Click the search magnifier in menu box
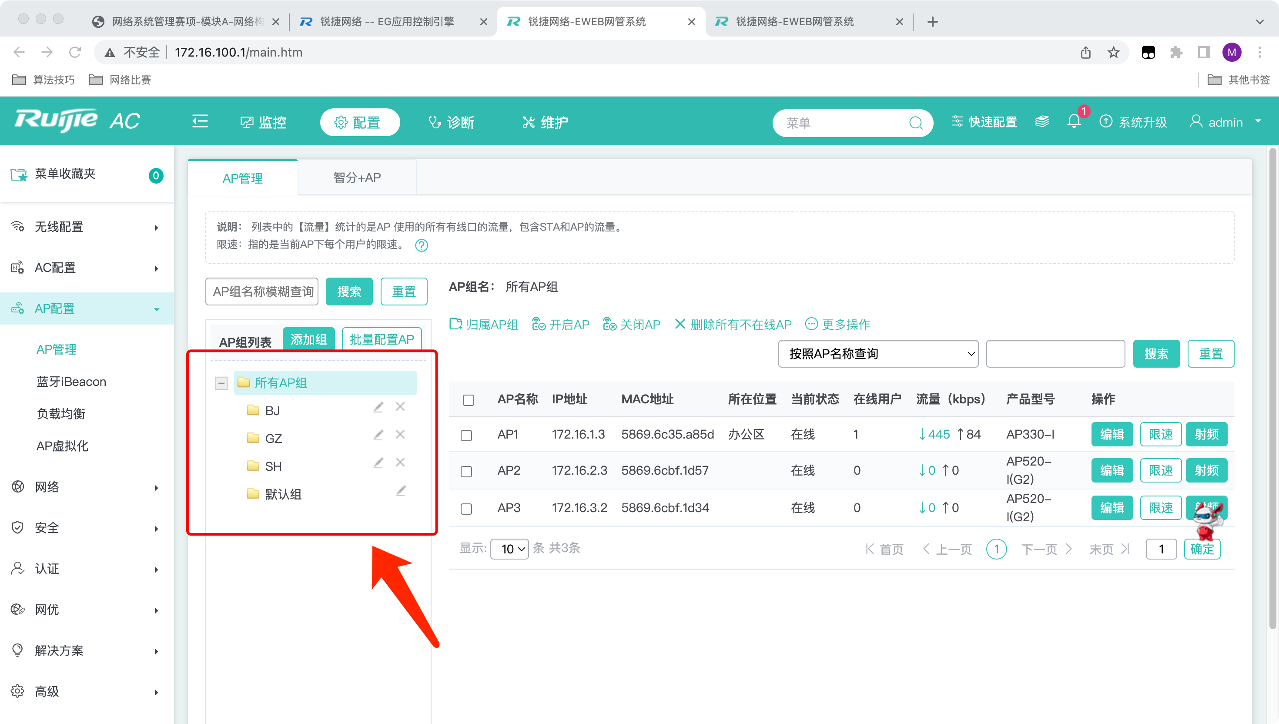The image size is (1279, 724). point(915,123)
